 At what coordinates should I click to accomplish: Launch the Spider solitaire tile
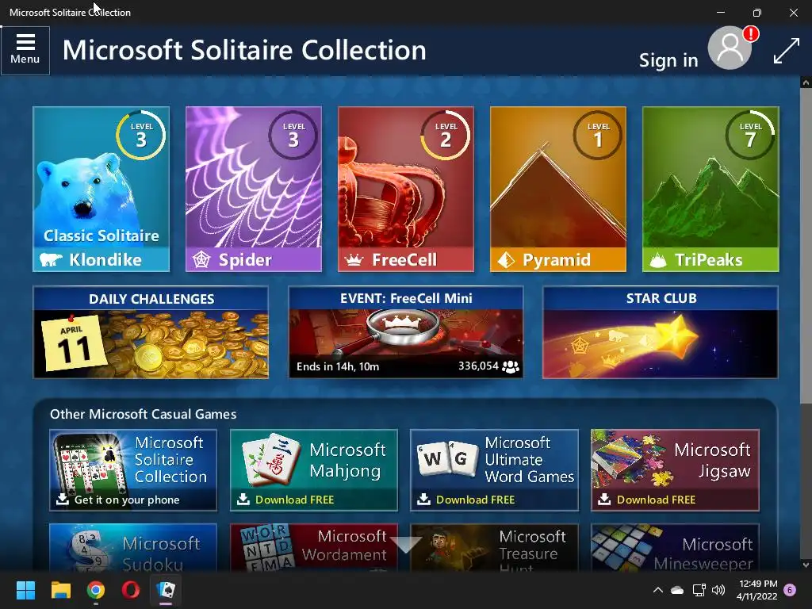[254, 189]
